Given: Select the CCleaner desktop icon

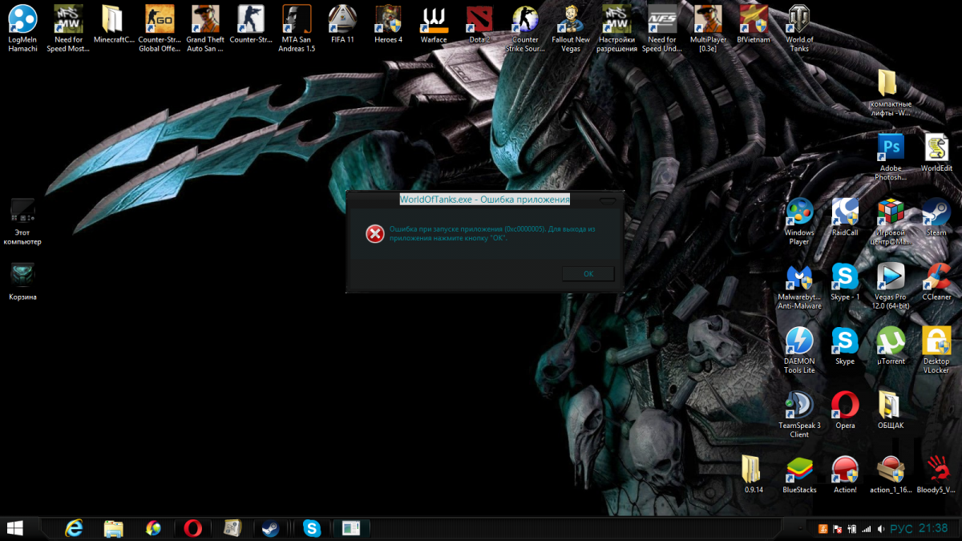Looking at the screenshot, I should 936,277.
